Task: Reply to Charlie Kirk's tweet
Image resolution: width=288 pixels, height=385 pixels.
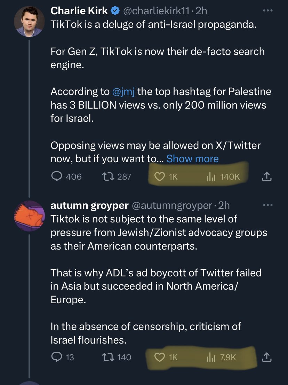Action: 57,177
